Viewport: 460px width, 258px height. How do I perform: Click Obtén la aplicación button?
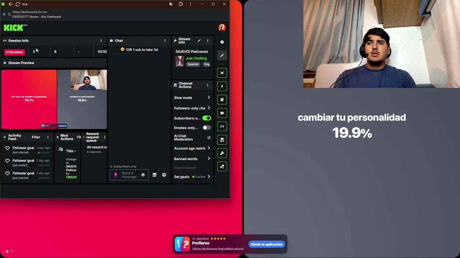267,244
